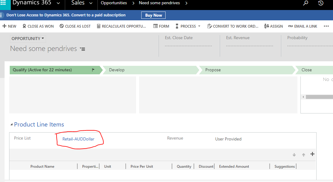Image resolution: width=333 pixels, height=182 pixels.
Task: Move product down arrow icon
Action: (294, 155)
